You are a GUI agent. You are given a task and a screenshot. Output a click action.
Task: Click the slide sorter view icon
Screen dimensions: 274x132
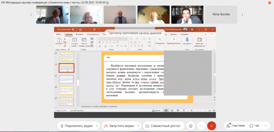coord(172,111)
